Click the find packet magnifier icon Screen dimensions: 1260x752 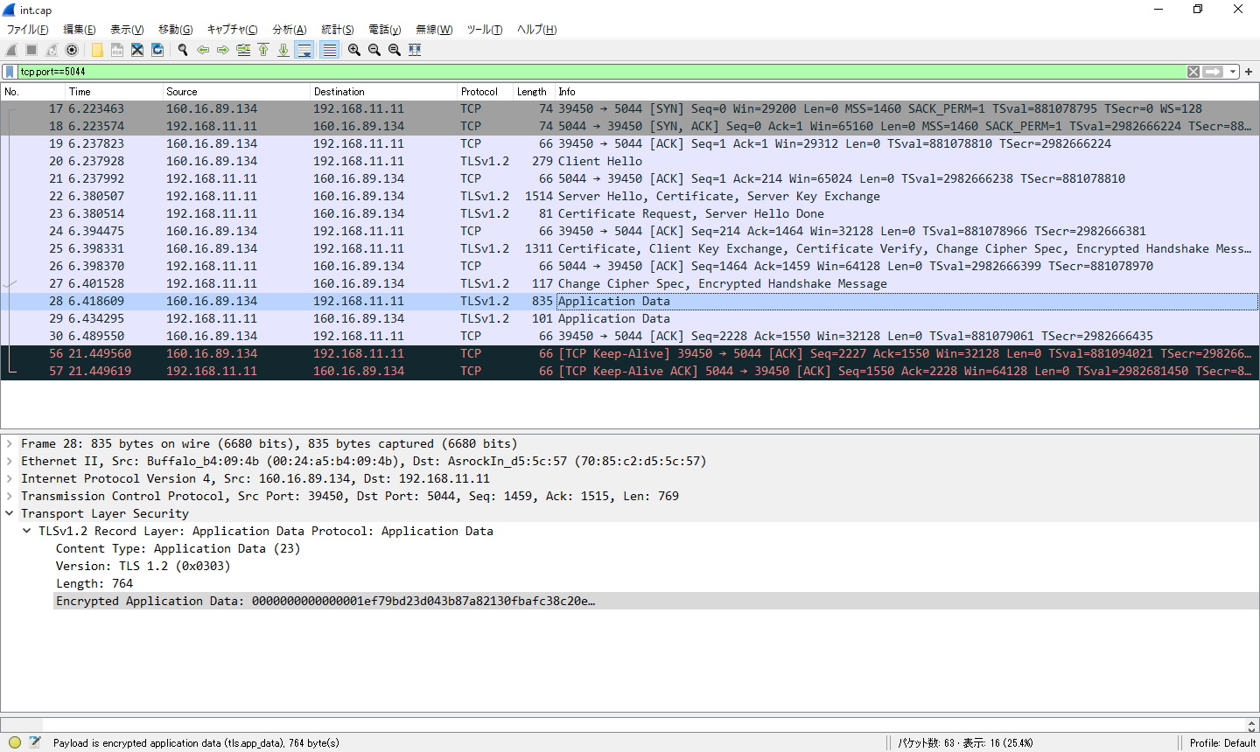coord(183,50)
